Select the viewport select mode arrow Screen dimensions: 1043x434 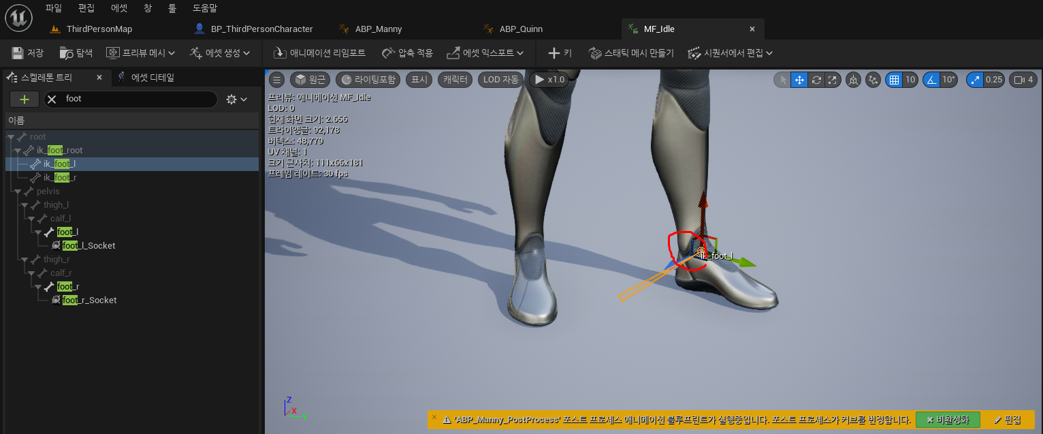[782, 80]
